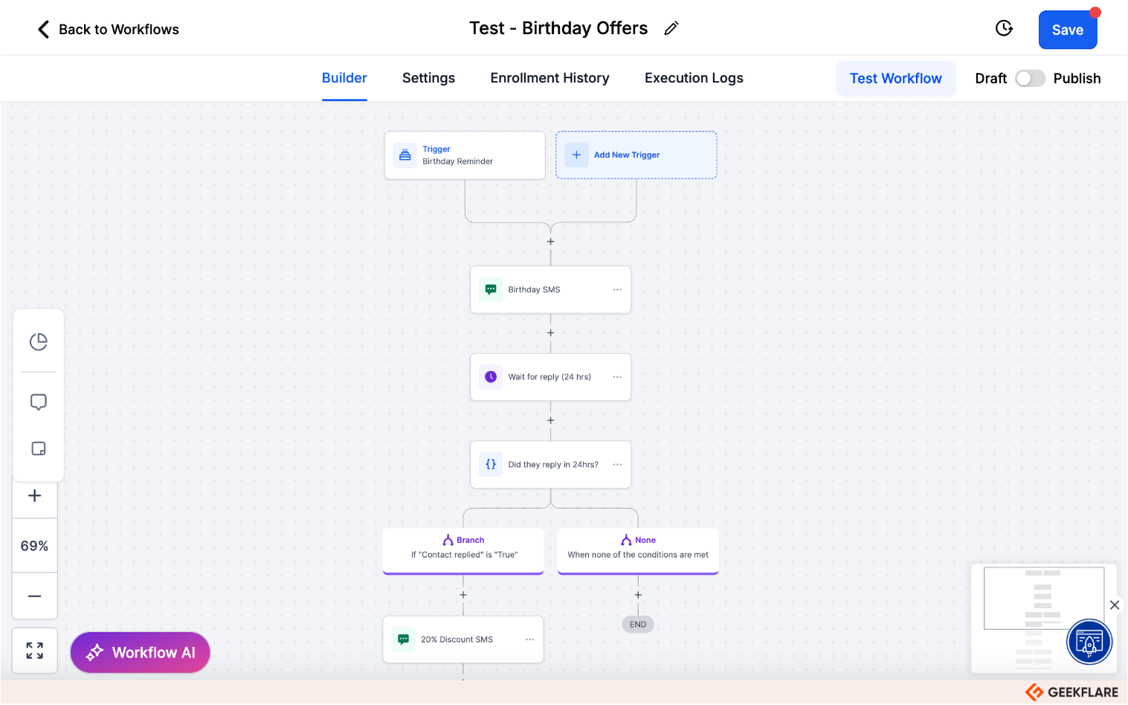Open the Birthday SMS action node
Screen dimensions: 1128x705
click(550, 289)
